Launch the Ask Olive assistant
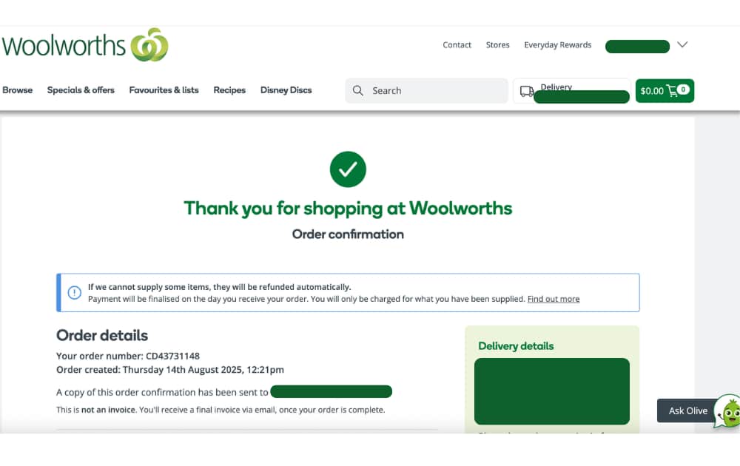This screenshot has height=466, width=740. [687, 411]
